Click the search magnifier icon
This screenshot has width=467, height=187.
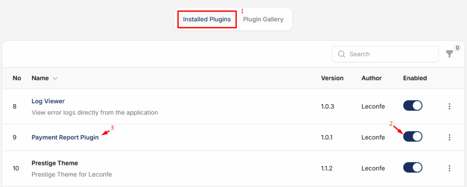coord(341,54)
